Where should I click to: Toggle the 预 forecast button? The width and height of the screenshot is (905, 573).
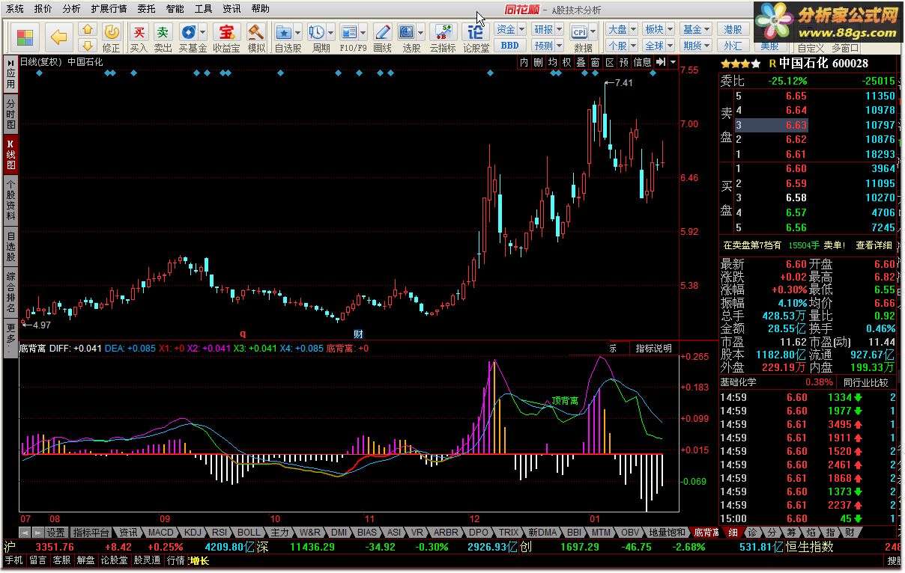(x=623, y=62)
